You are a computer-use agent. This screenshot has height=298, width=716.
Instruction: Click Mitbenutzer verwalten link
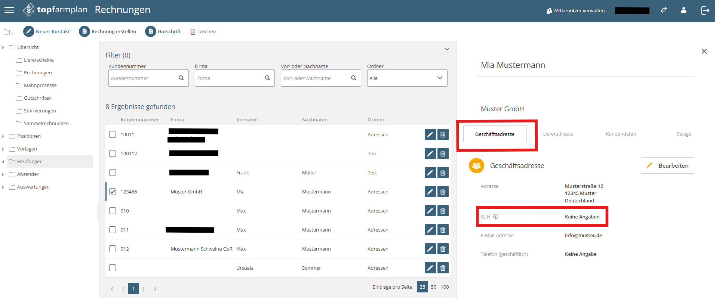575,10
